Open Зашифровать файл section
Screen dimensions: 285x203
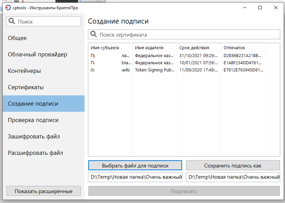[x=34, y=137]
